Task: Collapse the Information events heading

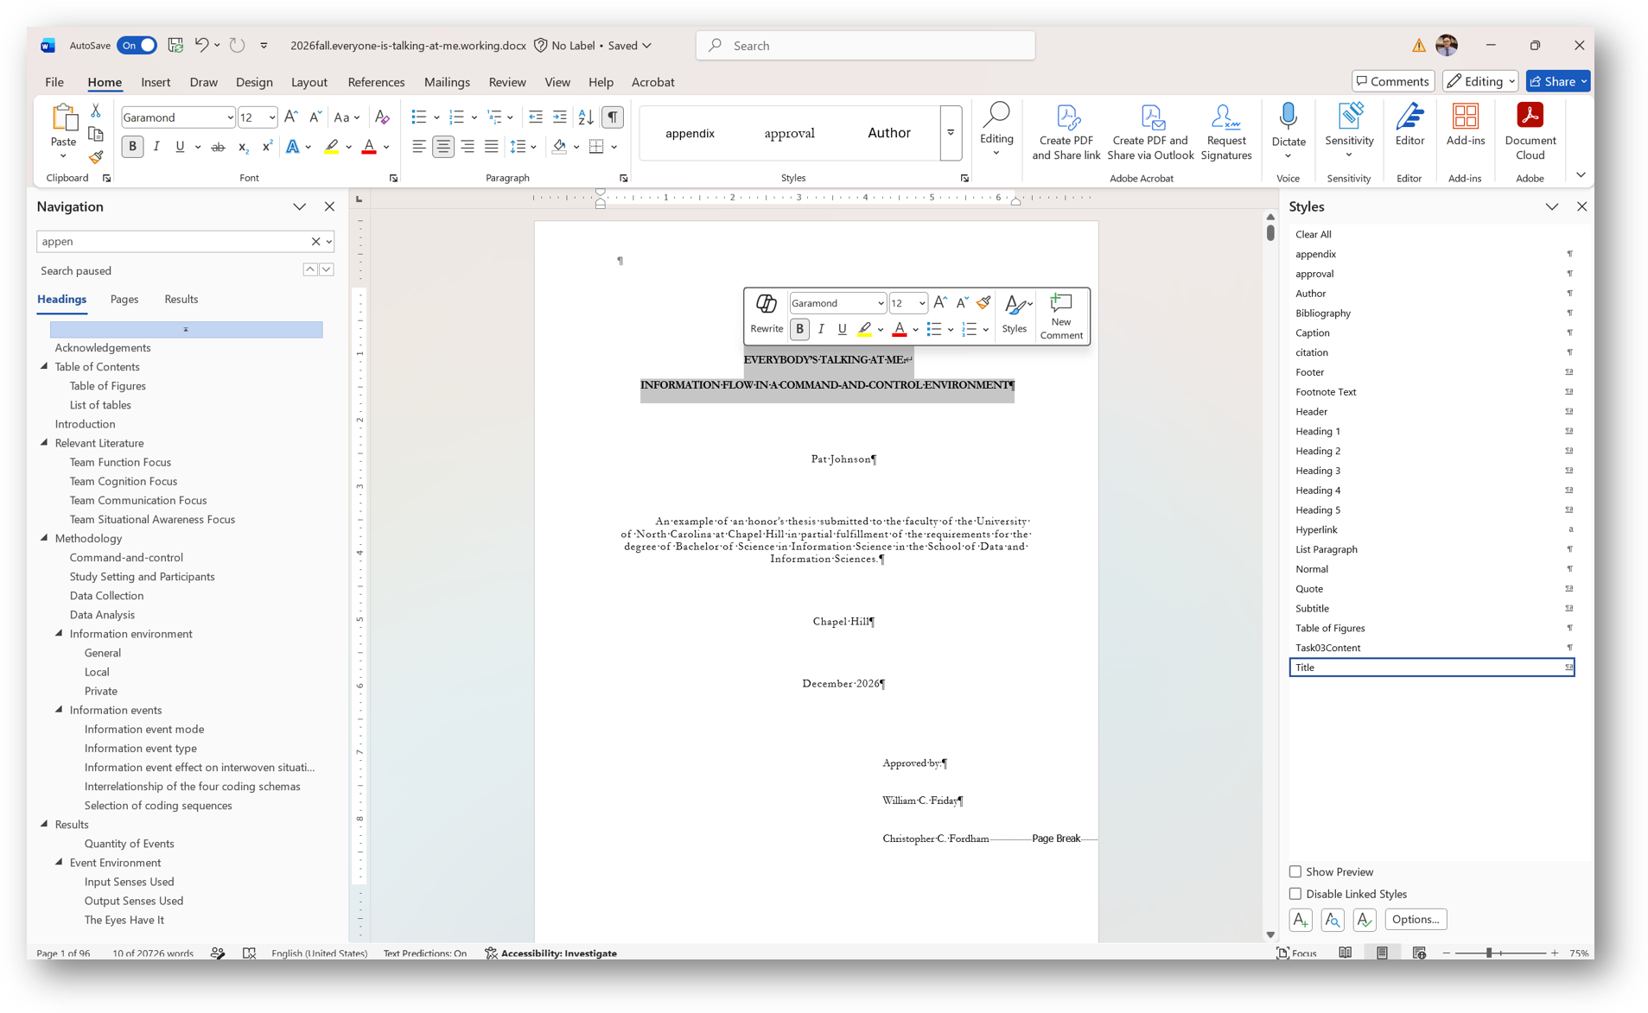Action: click(x=59, y=710)
